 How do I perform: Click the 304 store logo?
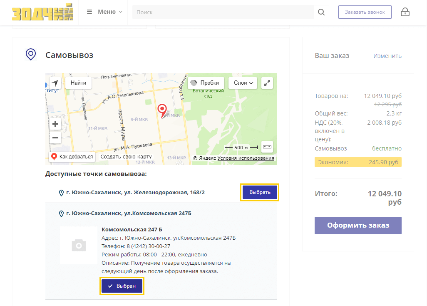pyautogui.click(x=42, y=12)
